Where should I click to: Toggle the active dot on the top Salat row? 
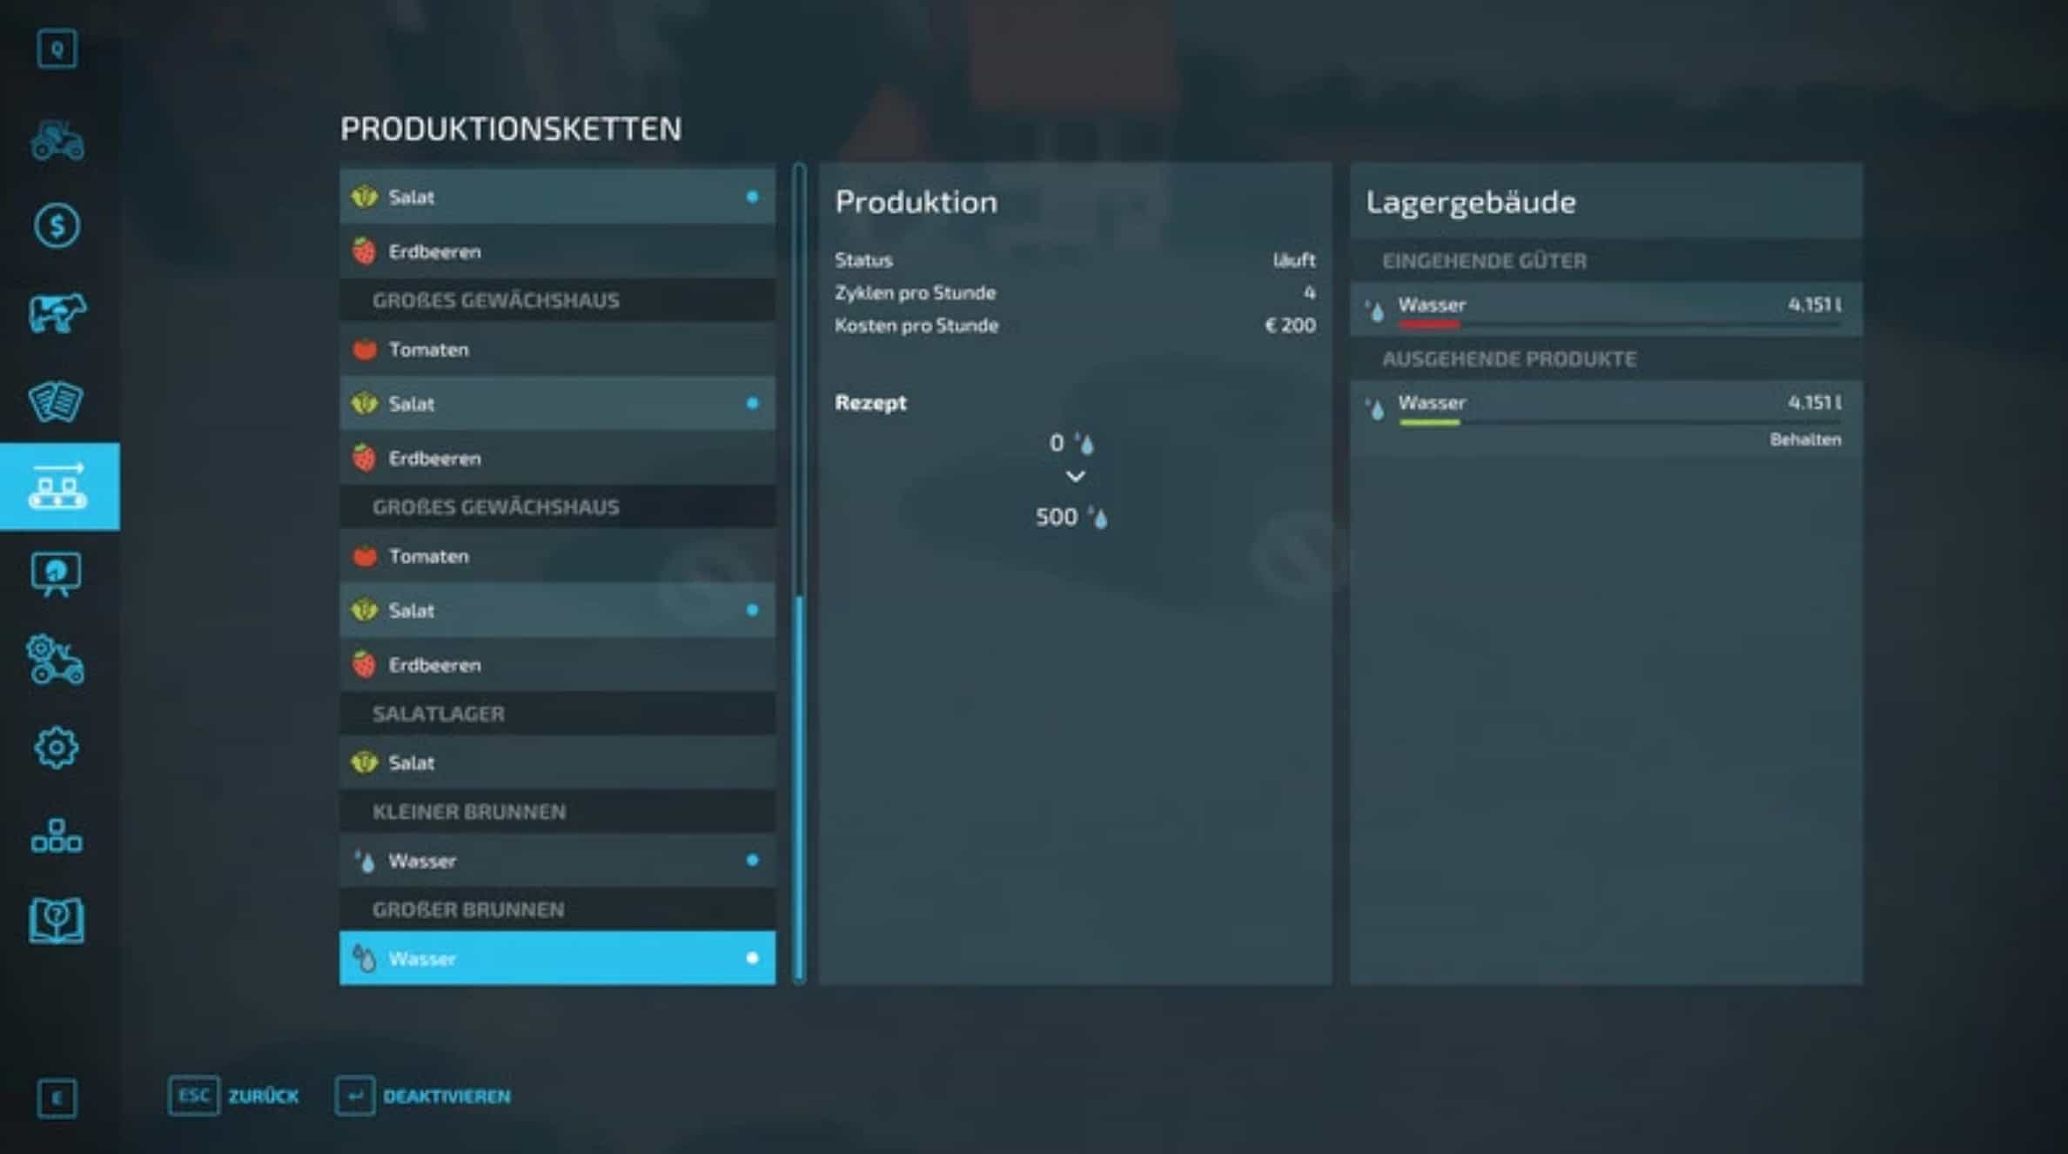click(x=752, y=197)
